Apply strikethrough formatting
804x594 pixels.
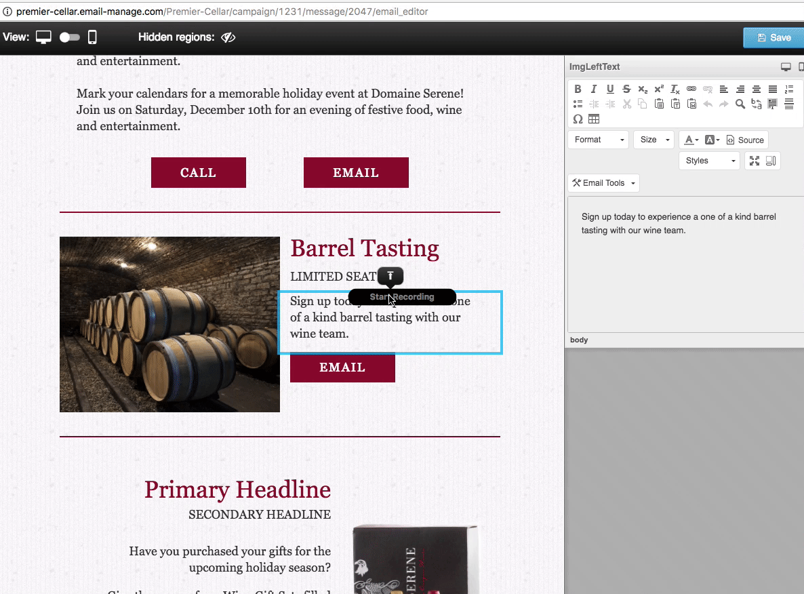[x=626, y=89]
